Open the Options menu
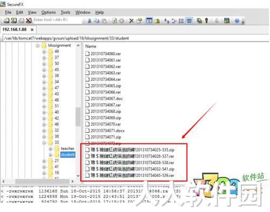Screen dimensions: 270x212 point(49,12)
